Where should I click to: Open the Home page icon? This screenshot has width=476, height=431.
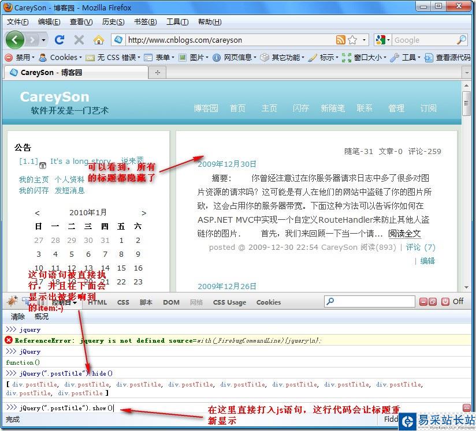[99, 40]
